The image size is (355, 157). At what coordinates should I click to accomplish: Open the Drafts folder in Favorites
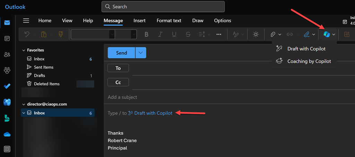click(40, 75)
